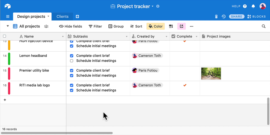Open the notifications bell
Screen dimensions: 270x135
[x=253, y=6]
